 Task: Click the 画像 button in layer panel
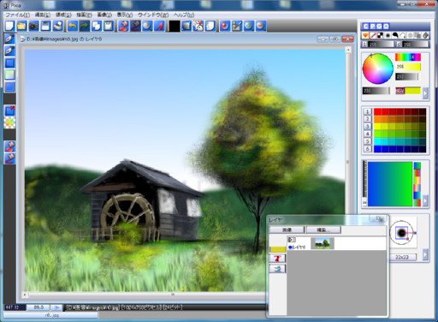coord(287,230)
